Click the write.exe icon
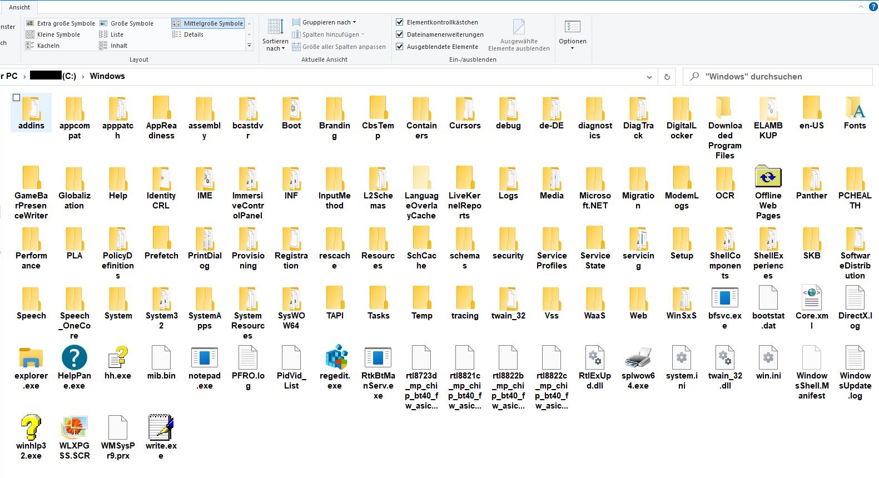This screenshot has width=879, height=478. 161,427
